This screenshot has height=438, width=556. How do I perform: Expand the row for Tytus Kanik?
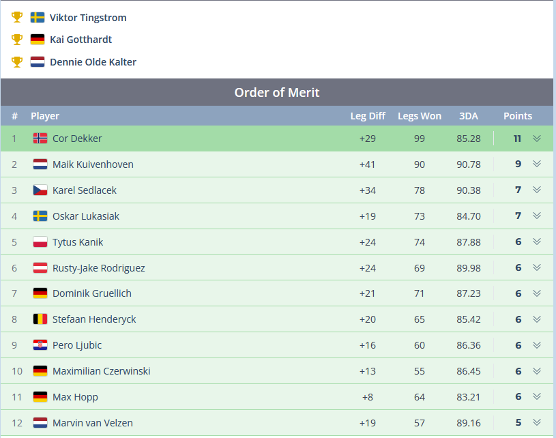point(537,242)
